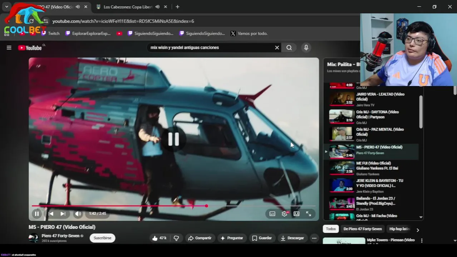
Task: Download the video with Descargar
Action: tap(292, 238)
